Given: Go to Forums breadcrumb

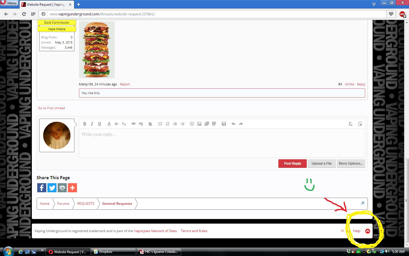Looking at the screenshot, I should pos(63,204).
